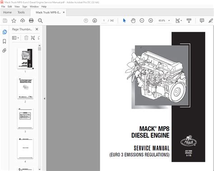Open the Find text magnifier tool

(40, 21)
